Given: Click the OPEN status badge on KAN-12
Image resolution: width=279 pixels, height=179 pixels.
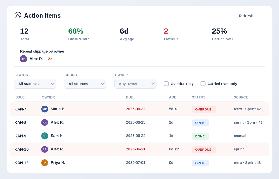Looking at the screenshot, I should (200, 163).
